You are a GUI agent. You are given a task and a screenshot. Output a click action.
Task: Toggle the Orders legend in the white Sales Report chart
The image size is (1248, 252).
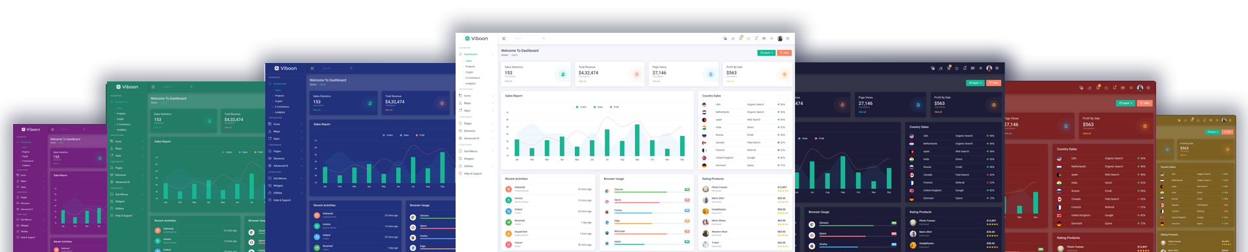[581, 107]
